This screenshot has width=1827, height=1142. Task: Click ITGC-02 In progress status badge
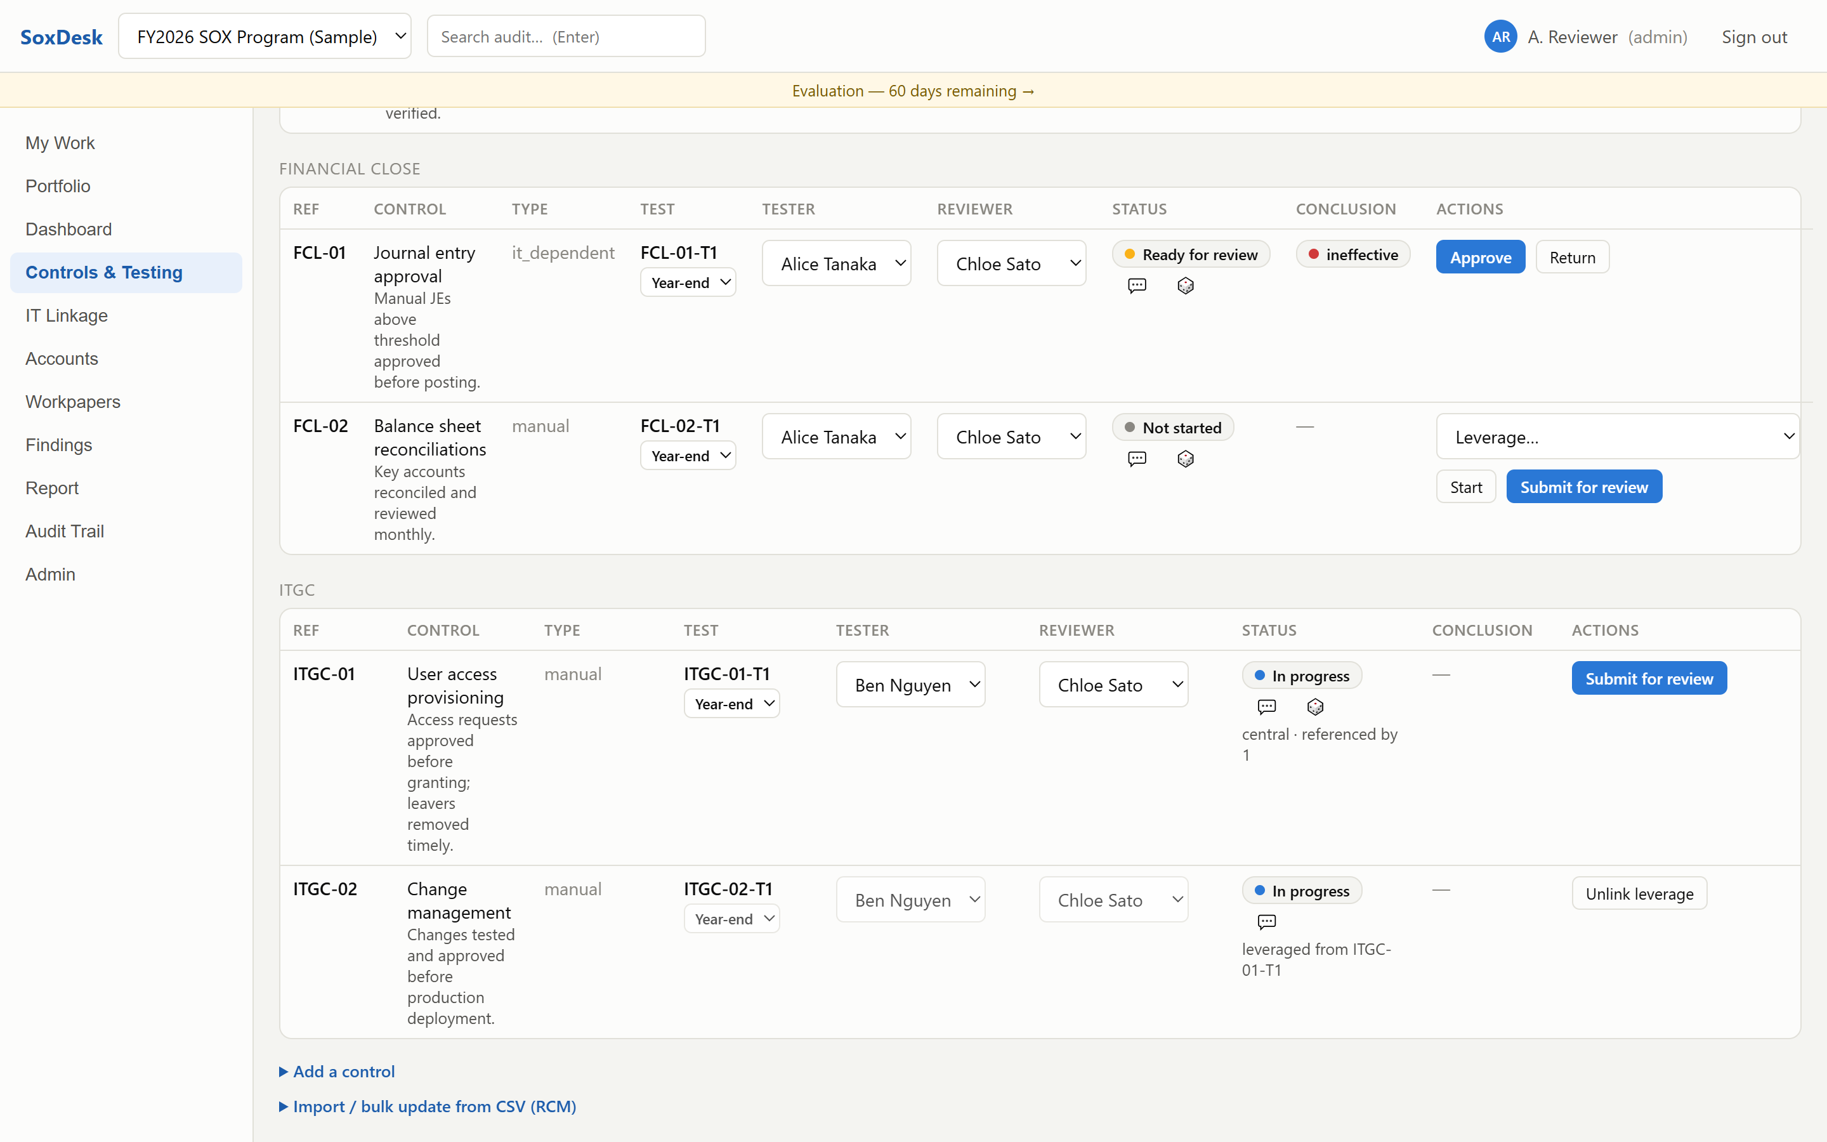tap(1302, 891)
